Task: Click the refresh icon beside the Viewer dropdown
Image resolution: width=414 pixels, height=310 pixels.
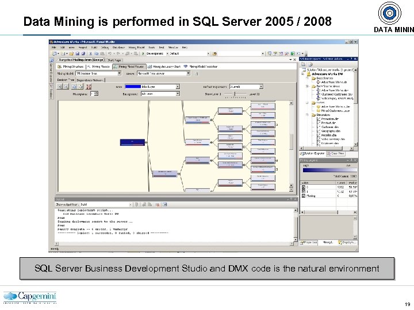Action: coord(197,74)
